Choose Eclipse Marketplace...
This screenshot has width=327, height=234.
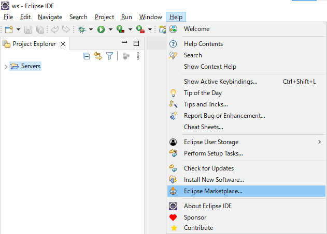pyautogui.click(x=246, y=191)
